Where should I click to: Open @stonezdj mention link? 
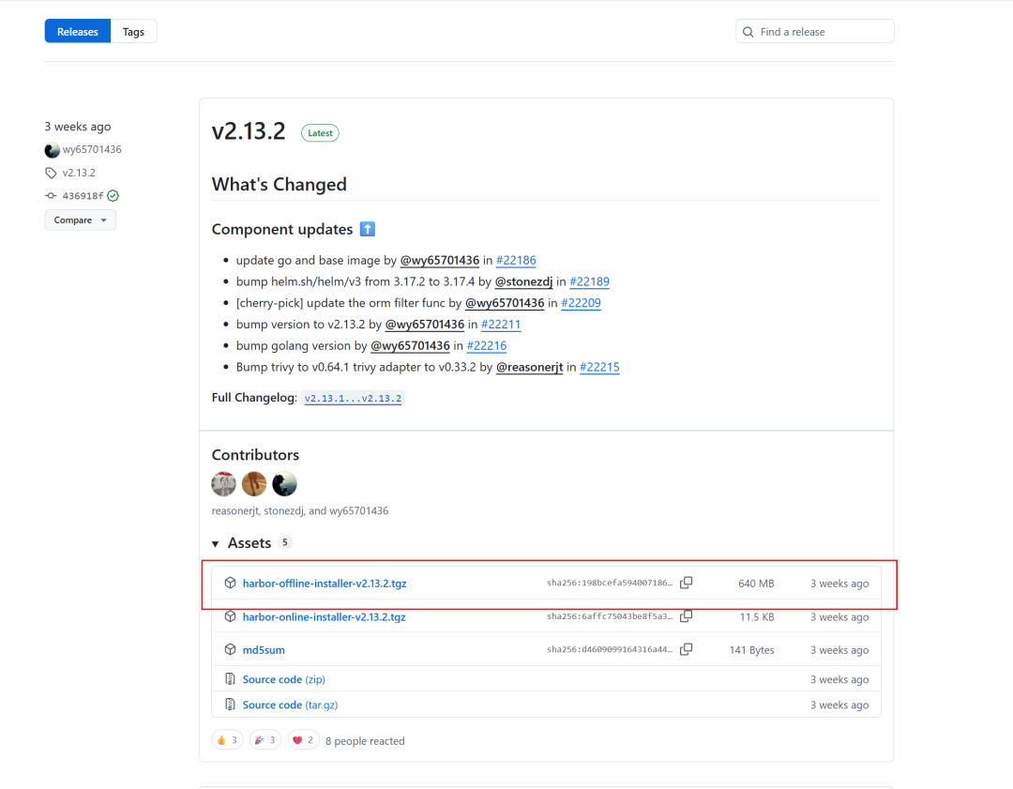click(x=523, y=281)
